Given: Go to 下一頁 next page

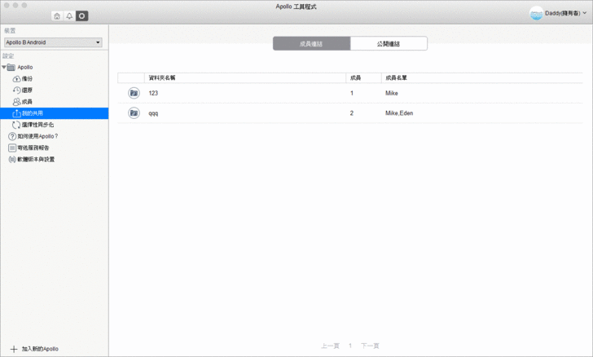Looking at the screenshot, I should [370, 346].
